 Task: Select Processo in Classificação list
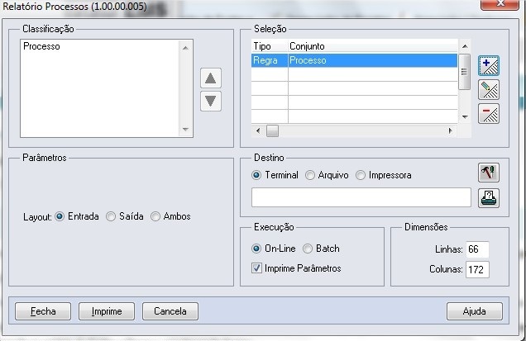(x=41, y=46)
